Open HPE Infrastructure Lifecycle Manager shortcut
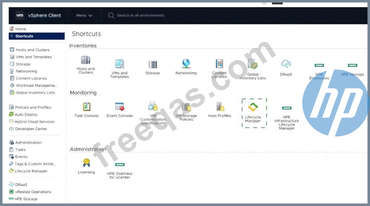Image resolution: width=370 pixels, height=206 pixels. pos(286,108)
